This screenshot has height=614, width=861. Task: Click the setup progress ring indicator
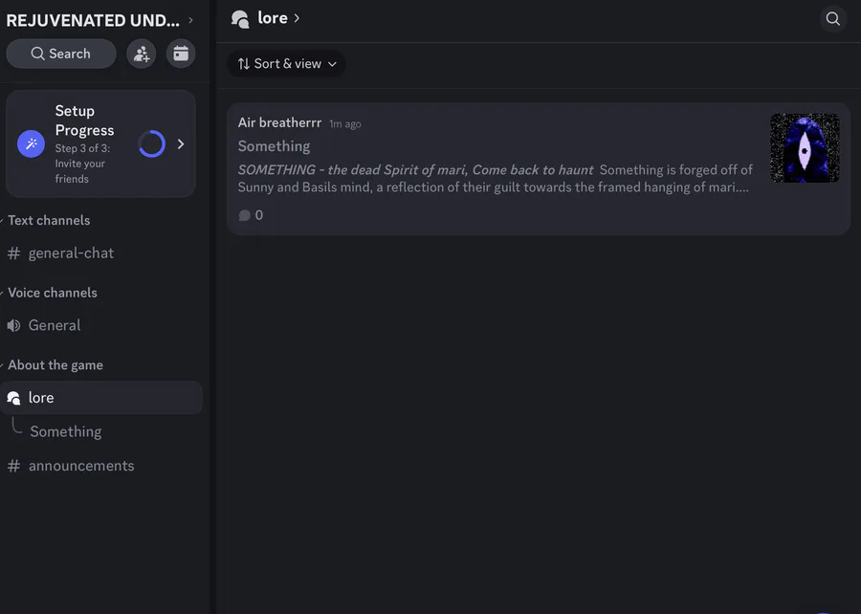[151, 144]
